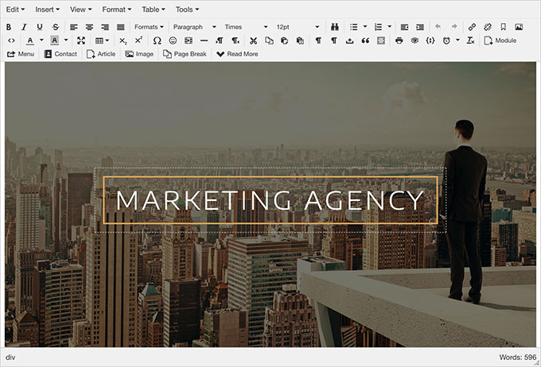Insert a code sample
This screenshot has width=541, height=367.
[430, 41]
